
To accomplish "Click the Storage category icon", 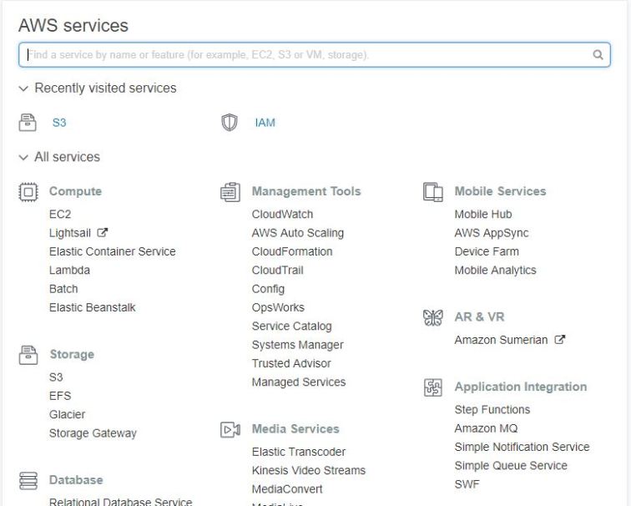I will tap(28, 355).
